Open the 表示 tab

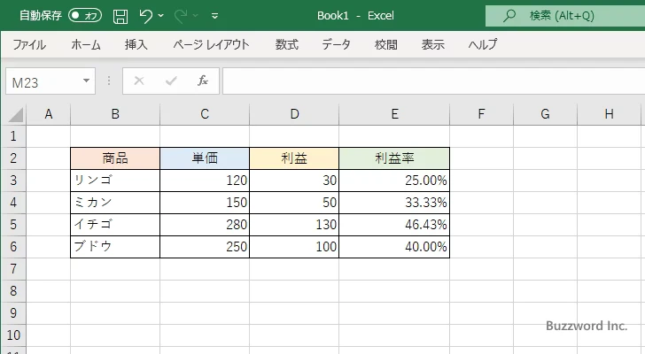point(432,44)
